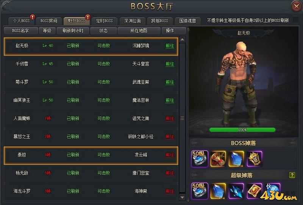
Task: Open the 深渊位面 tab
Action: coord(132,21)
